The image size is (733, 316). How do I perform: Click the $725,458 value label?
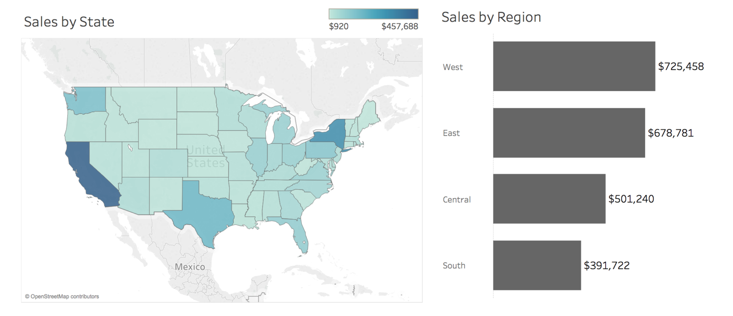[x=681, y=66]
